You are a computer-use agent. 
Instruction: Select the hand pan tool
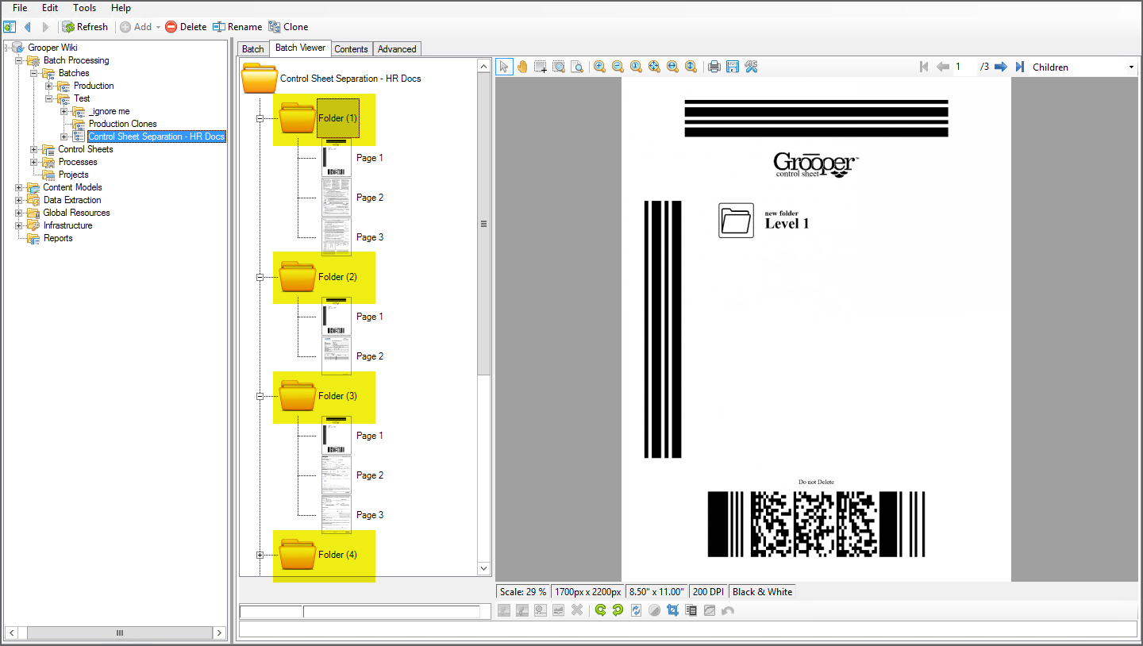point(522,67)
